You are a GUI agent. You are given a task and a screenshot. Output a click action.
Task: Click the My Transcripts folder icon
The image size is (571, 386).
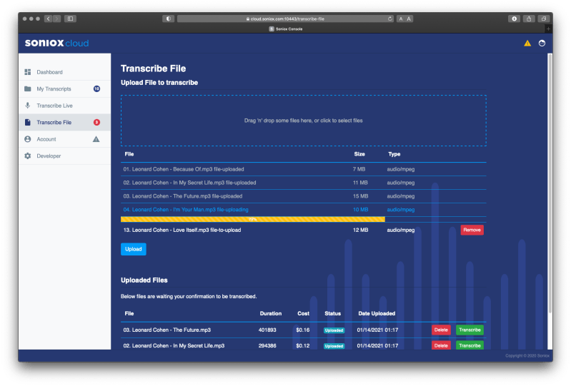(x=28, y=88)
